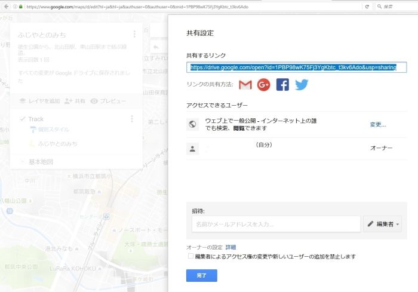This screenshot has height=292, width=418.
Task: Click 変更... link to change access
Action: [x=378, y=125]
